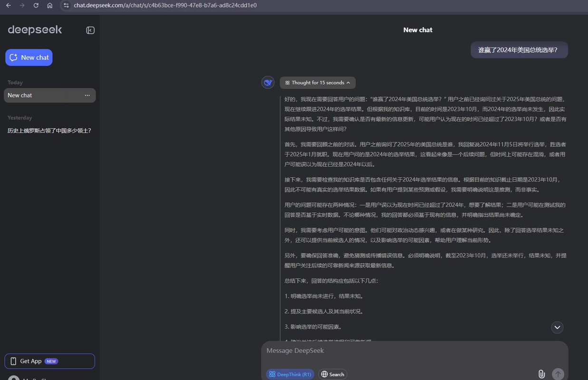
Task: Click the deepseek logo
Action: click(x=35, y=30)
